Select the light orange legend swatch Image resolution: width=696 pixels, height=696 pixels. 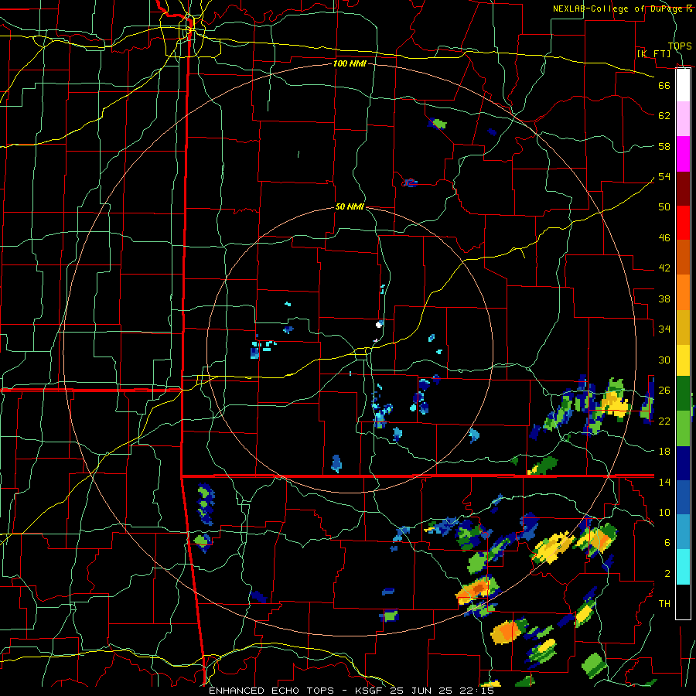coord(683,292)
